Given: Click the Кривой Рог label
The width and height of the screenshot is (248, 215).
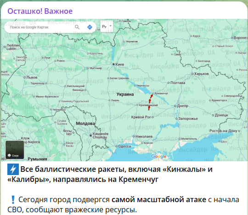Looking at the screenshot, I should pyautogui.click(x=141, y=117).
